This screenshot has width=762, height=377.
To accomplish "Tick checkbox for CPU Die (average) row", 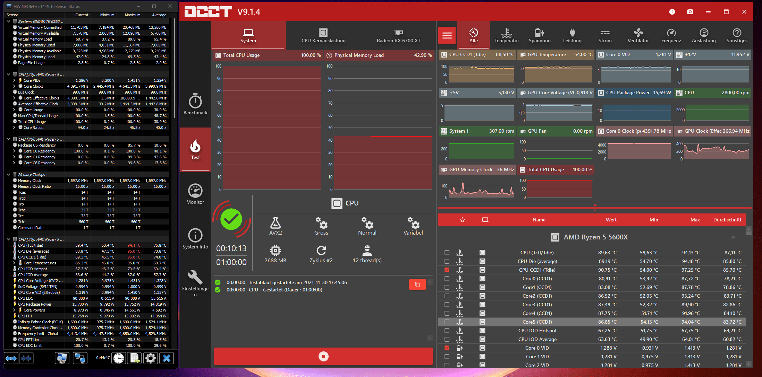I will tap(447, 261).
